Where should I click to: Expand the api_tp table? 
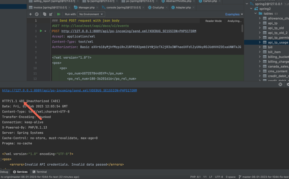point(259,23)
